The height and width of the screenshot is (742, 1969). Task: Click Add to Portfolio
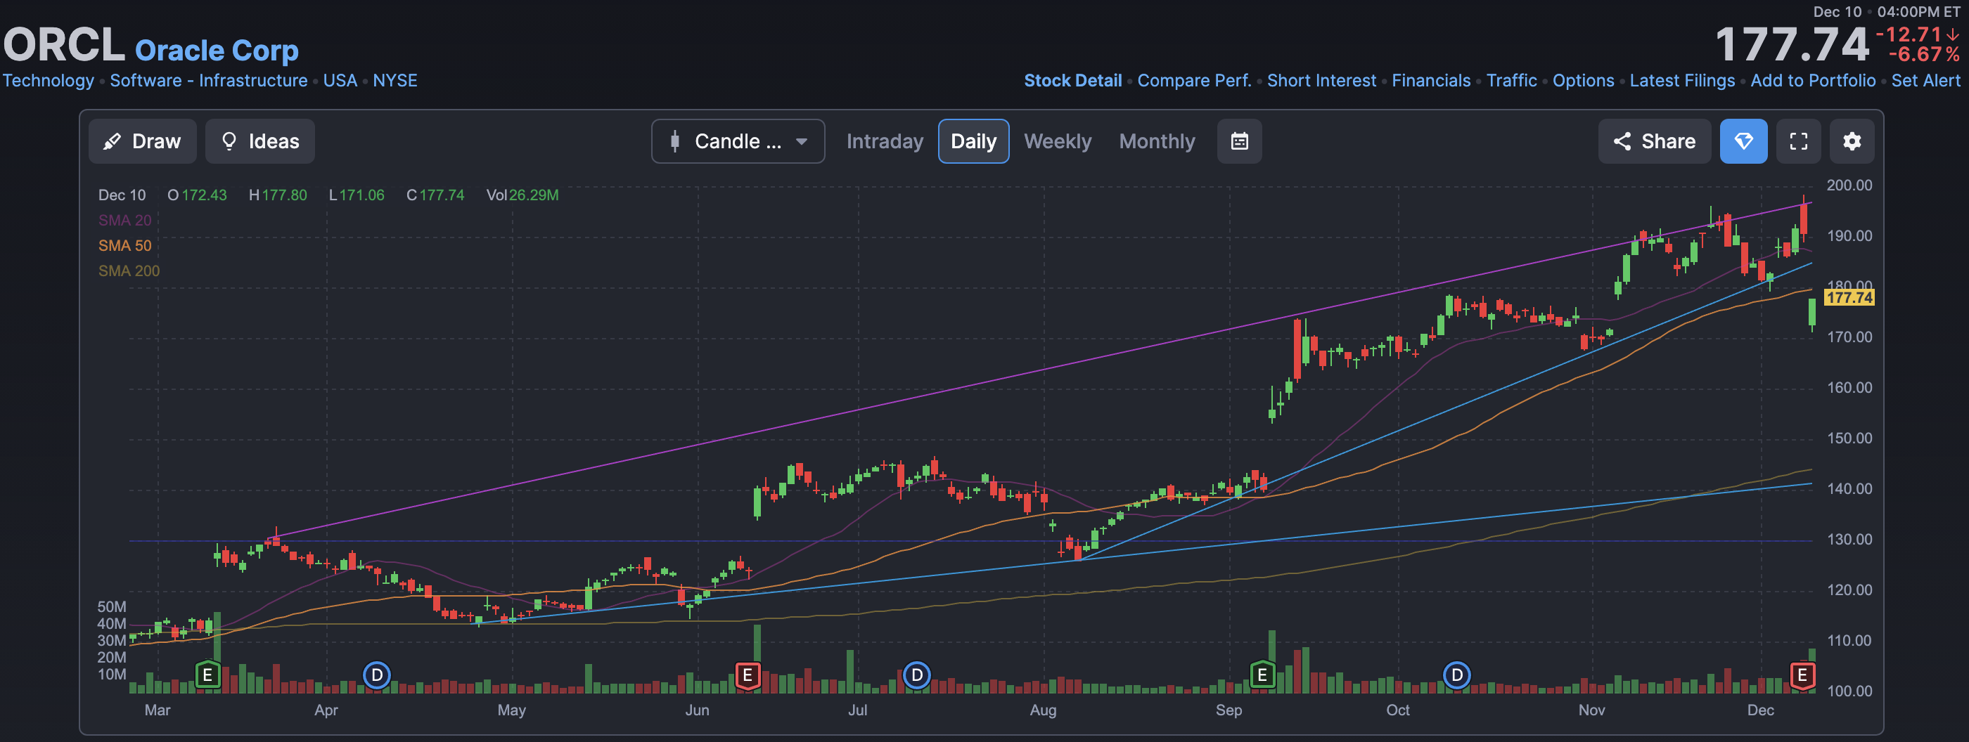[1812, 80]
